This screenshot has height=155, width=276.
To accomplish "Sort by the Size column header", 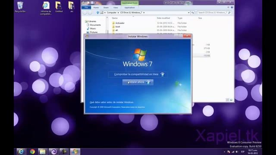I will pos(200,18).
